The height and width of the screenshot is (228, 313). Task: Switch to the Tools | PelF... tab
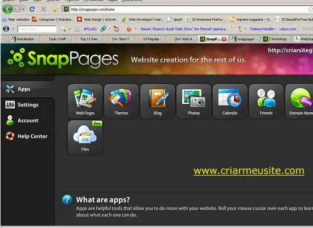[56, 39]
